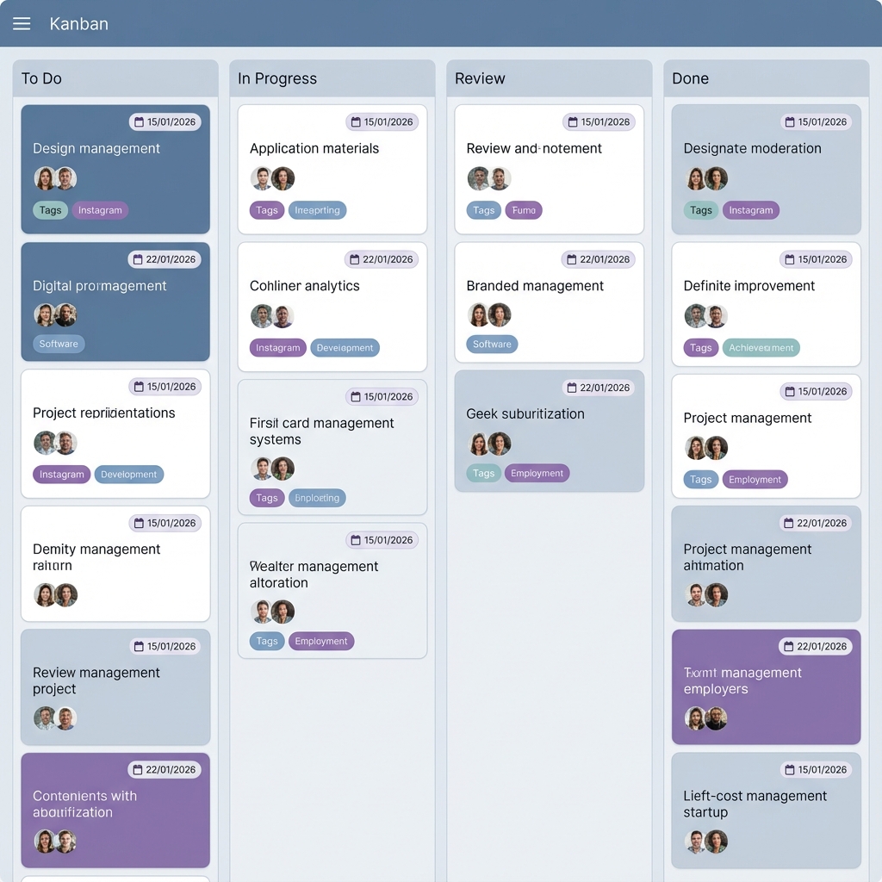Viewport: 882px width, 882px height.
Task: Open the hamburger menu beside Kanban
Action: coord(22,24)
